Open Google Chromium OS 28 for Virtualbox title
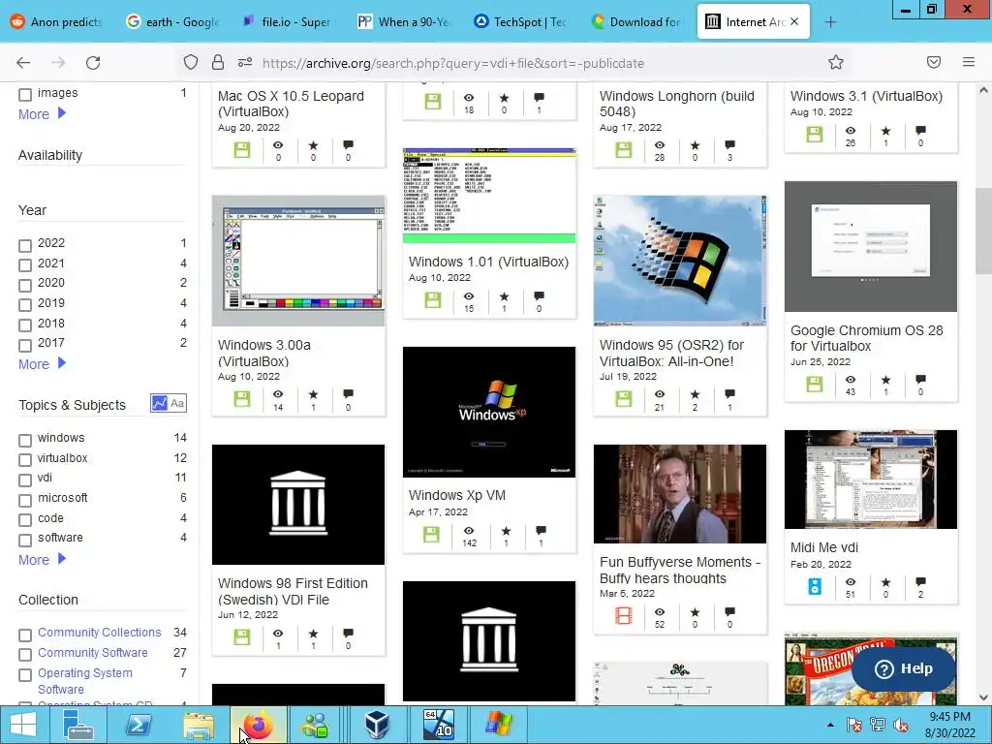The width and height of the screenshot is (992, 744). tap(866, 338)
